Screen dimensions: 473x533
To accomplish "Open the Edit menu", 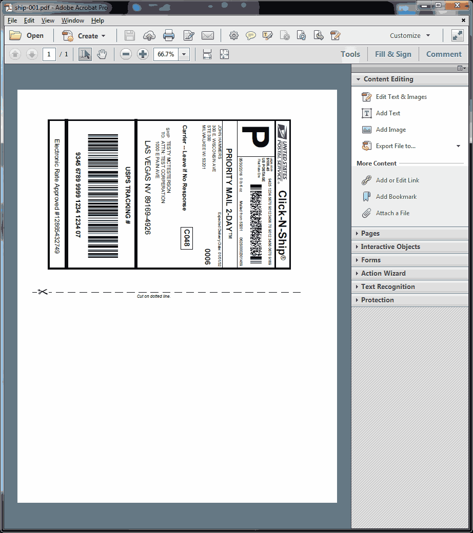I will pos(29,20).
